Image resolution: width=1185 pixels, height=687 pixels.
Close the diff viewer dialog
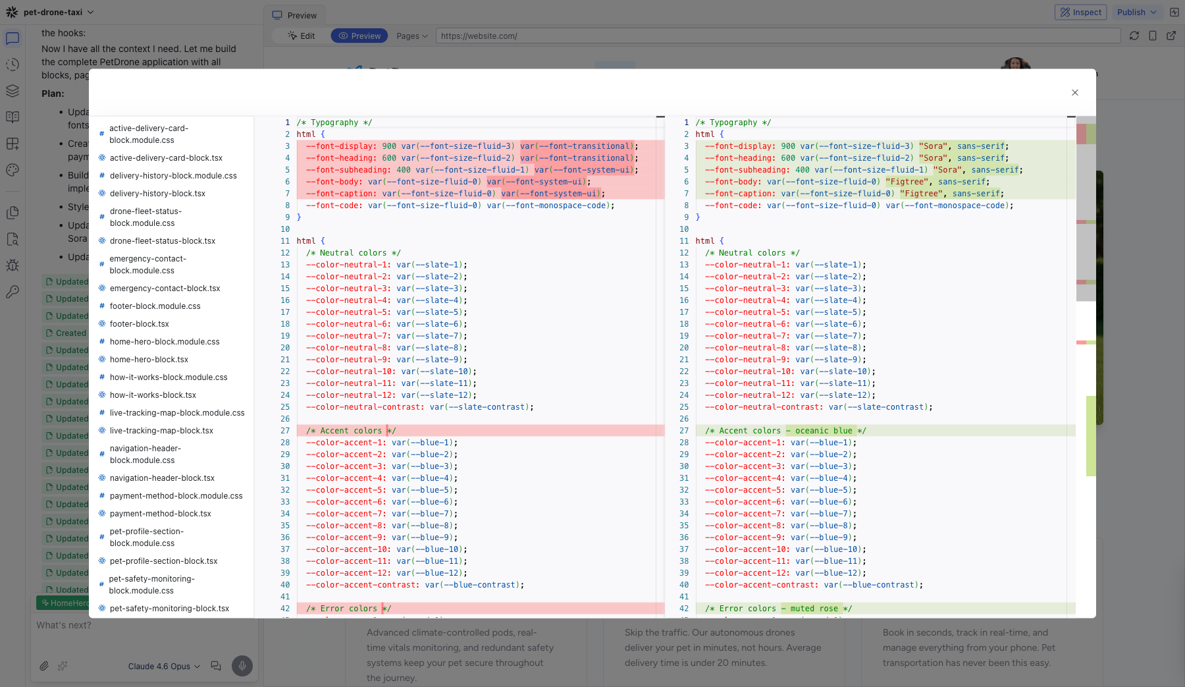point(1075,93)
